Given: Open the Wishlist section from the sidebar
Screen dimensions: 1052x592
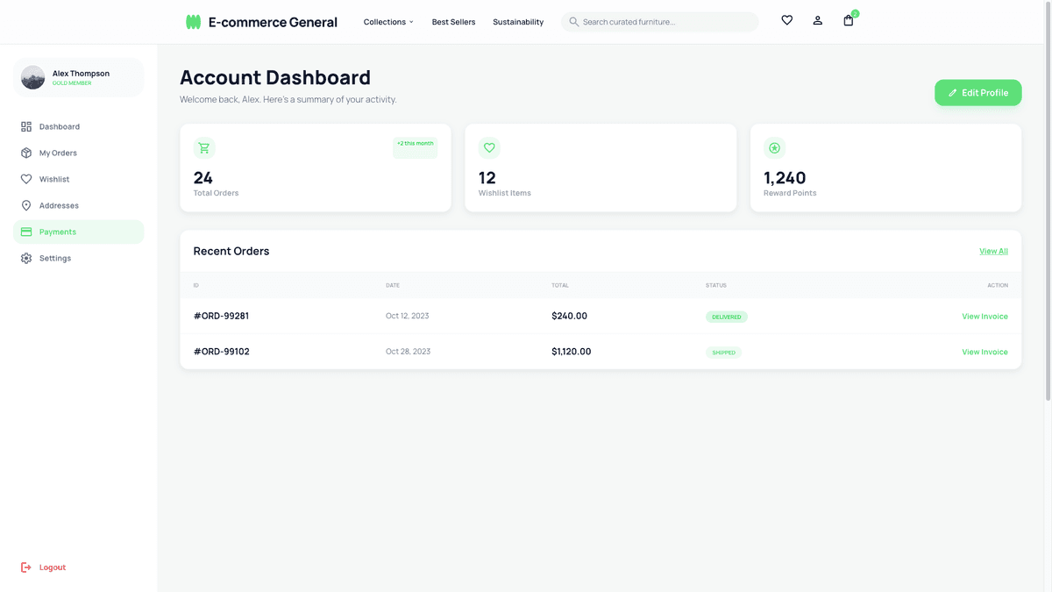Looking at the screenshot, I should point(55,179).
